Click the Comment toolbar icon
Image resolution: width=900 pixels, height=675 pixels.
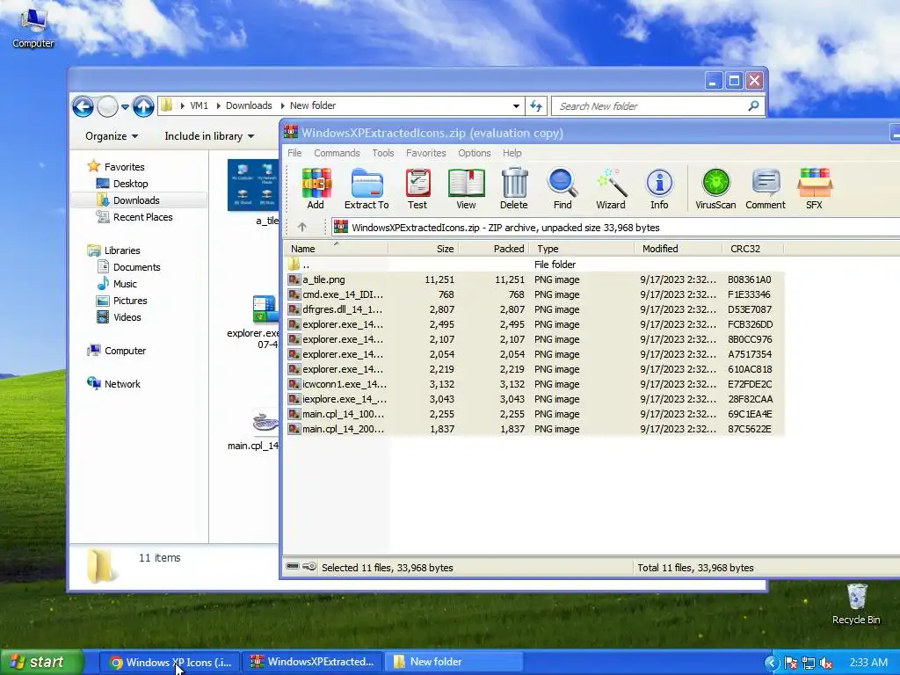[766, 189]
